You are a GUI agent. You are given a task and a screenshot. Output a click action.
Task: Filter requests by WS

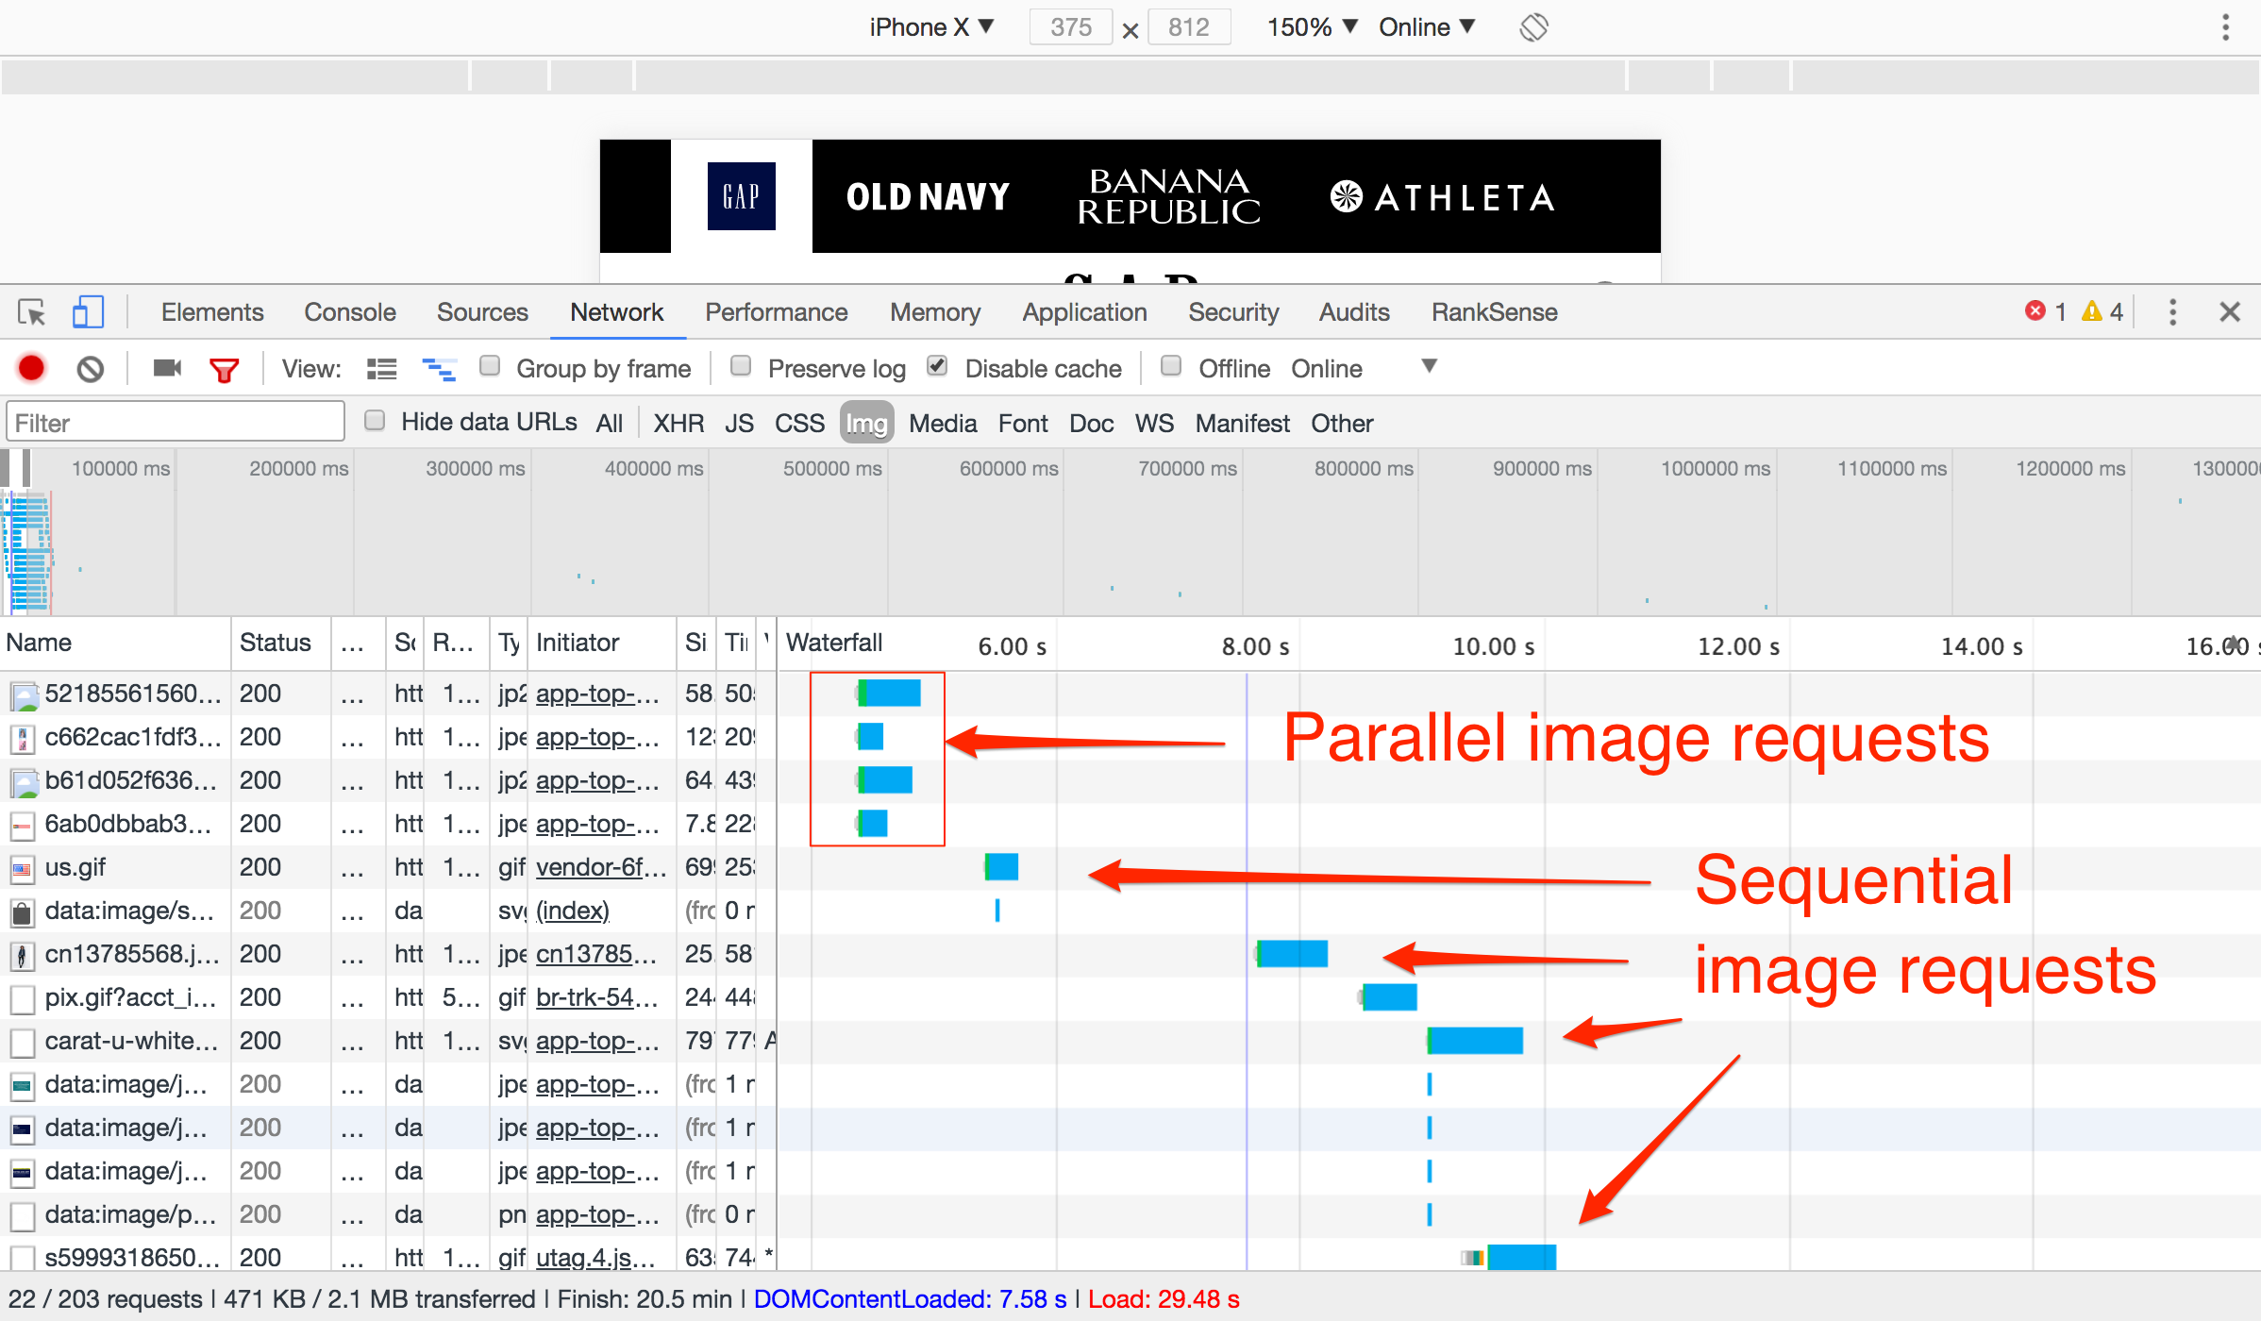tap(1154, 423)
